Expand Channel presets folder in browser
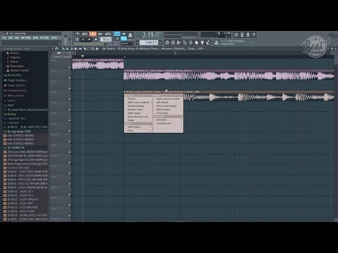This screenshot has width=338, height=253. (x=17, y=91)
